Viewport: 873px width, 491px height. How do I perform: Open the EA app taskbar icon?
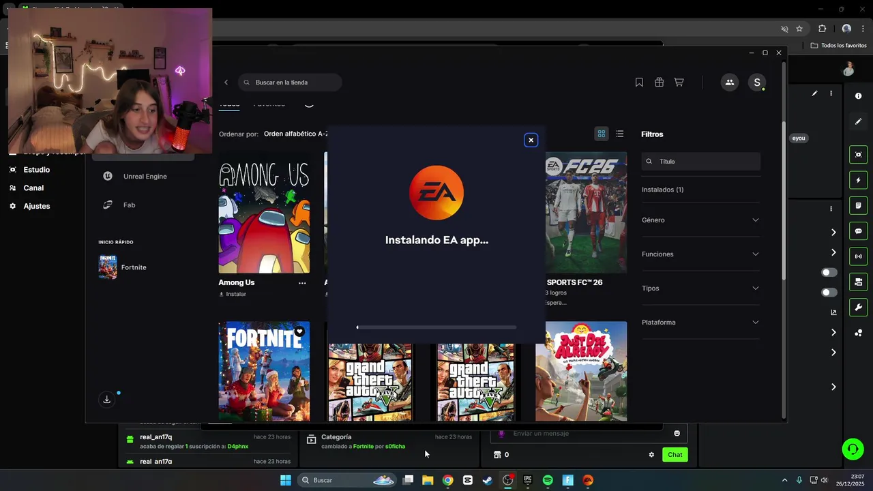(588, 480)
